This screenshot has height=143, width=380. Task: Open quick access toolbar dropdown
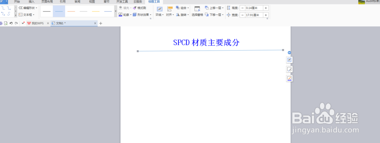coord(23,23)
